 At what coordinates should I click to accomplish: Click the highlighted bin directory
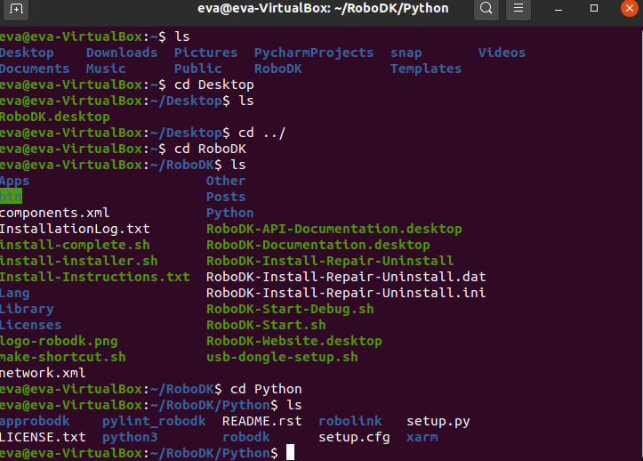(11, 197)
